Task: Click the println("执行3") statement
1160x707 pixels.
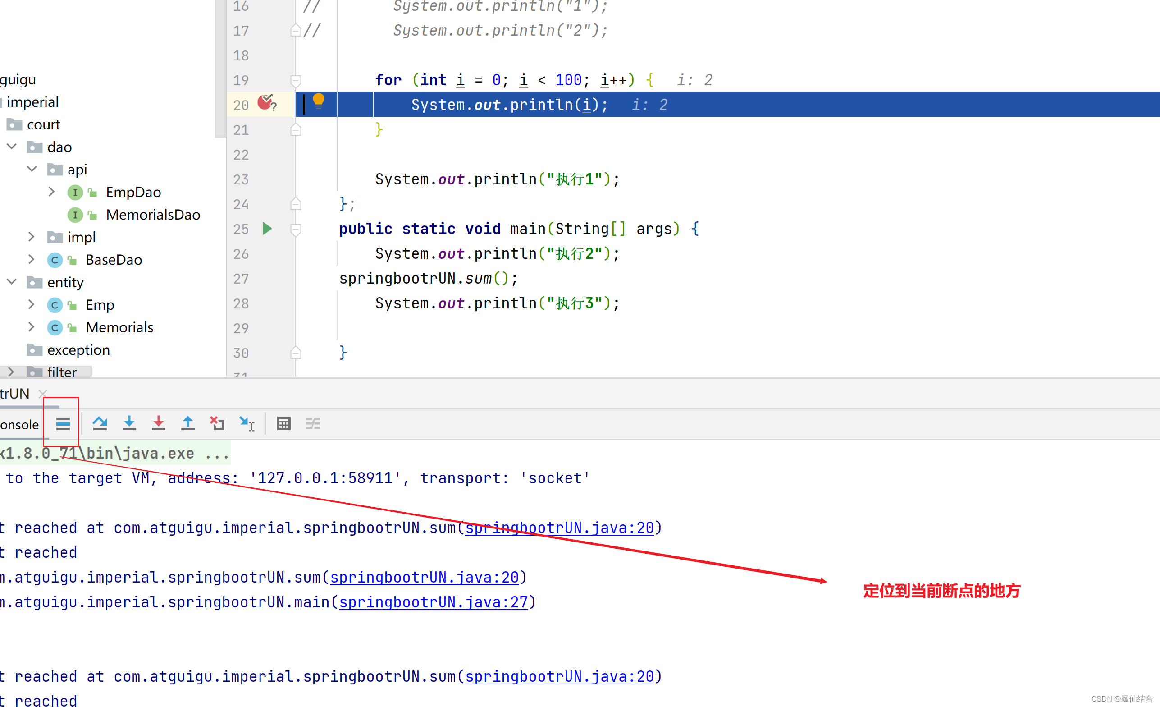Action: 497,303
